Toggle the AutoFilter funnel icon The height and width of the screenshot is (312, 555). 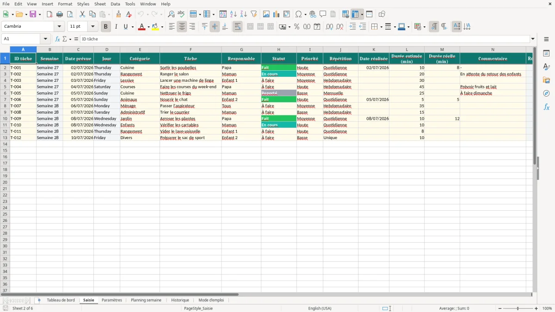(x=254, y=14)
